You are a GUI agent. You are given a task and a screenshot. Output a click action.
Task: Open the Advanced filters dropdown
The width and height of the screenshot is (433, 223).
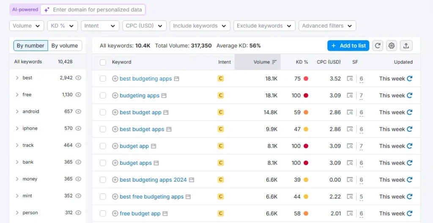point(327,26)
